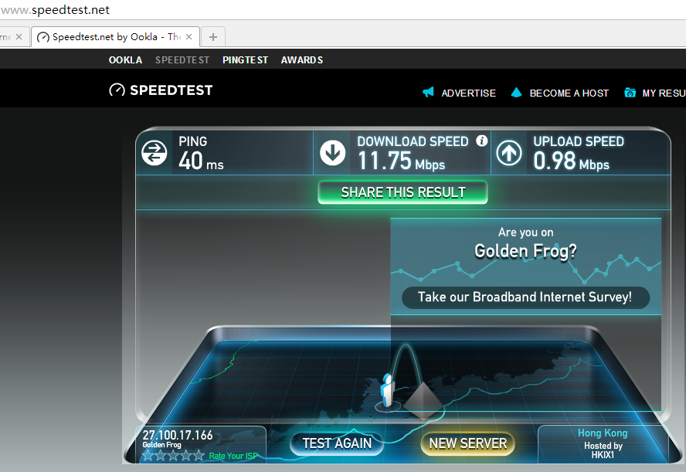686x472 pixels.
Task: Click the IP address 27.100.17.166
Action: [178, 435]
